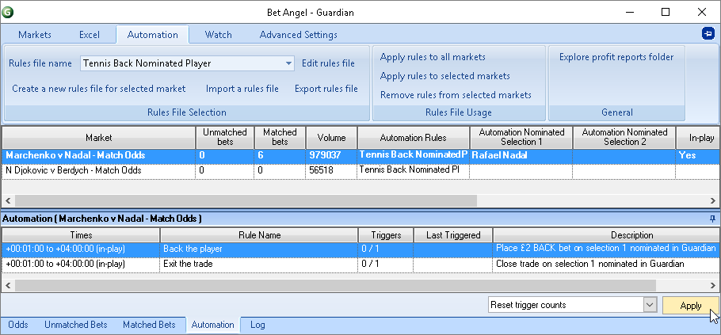Click the Last Triggered column header
The image size is (721, 335).
coord(453,235)
